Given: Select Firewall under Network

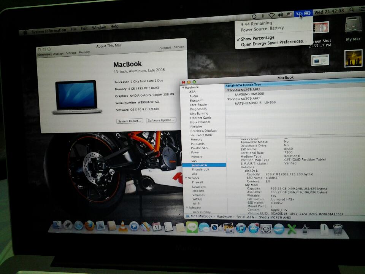Looking at the screenshot, I should (x=197, y=182).
